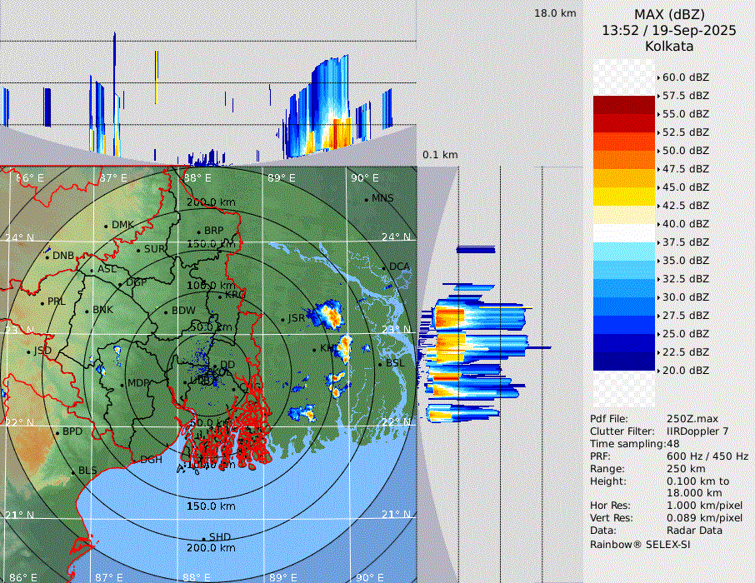Click the DMK station marker
The height and width of the screenshot is (583, 755).
point(107,226)
